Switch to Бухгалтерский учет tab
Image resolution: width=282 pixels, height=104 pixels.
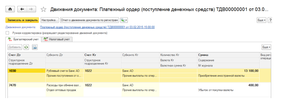[x=23, y=39]
